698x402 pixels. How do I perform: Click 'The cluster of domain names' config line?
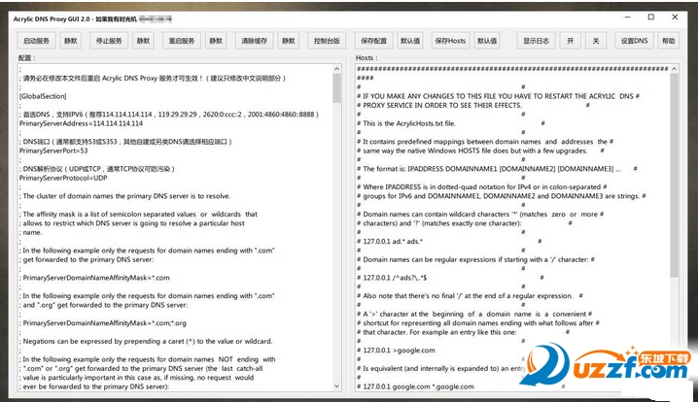[x=124, y=196]
